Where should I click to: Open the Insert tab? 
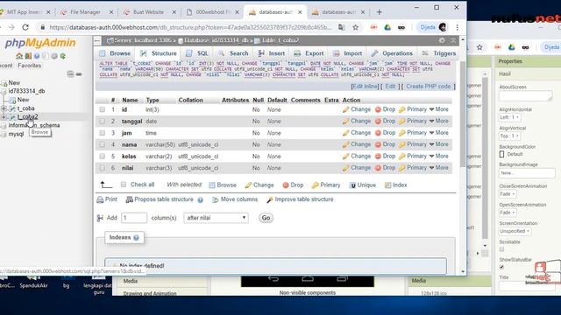(x=272, y=53)
